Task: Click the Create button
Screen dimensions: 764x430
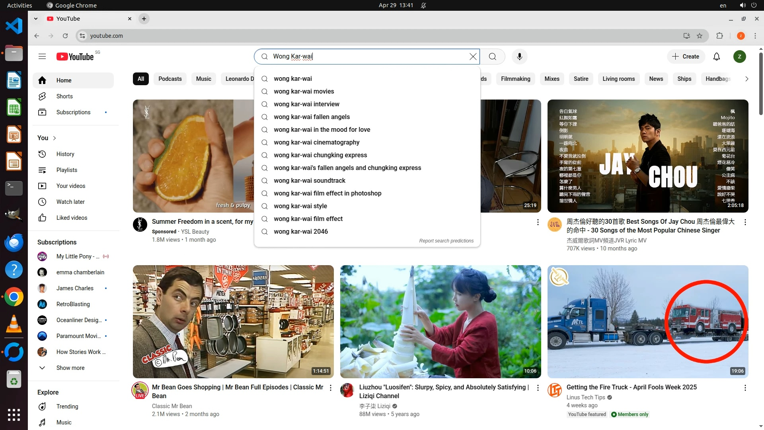Action: [685, 57]
